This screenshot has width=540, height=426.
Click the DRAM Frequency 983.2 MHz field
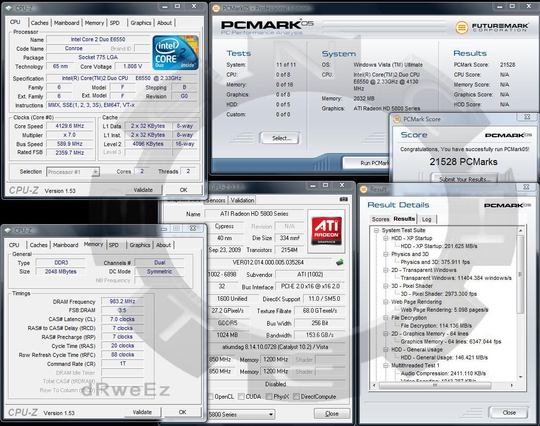tap(122, 301)
